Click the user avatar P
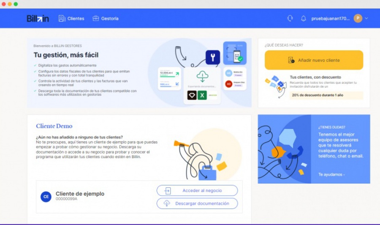 click(358, 18)
